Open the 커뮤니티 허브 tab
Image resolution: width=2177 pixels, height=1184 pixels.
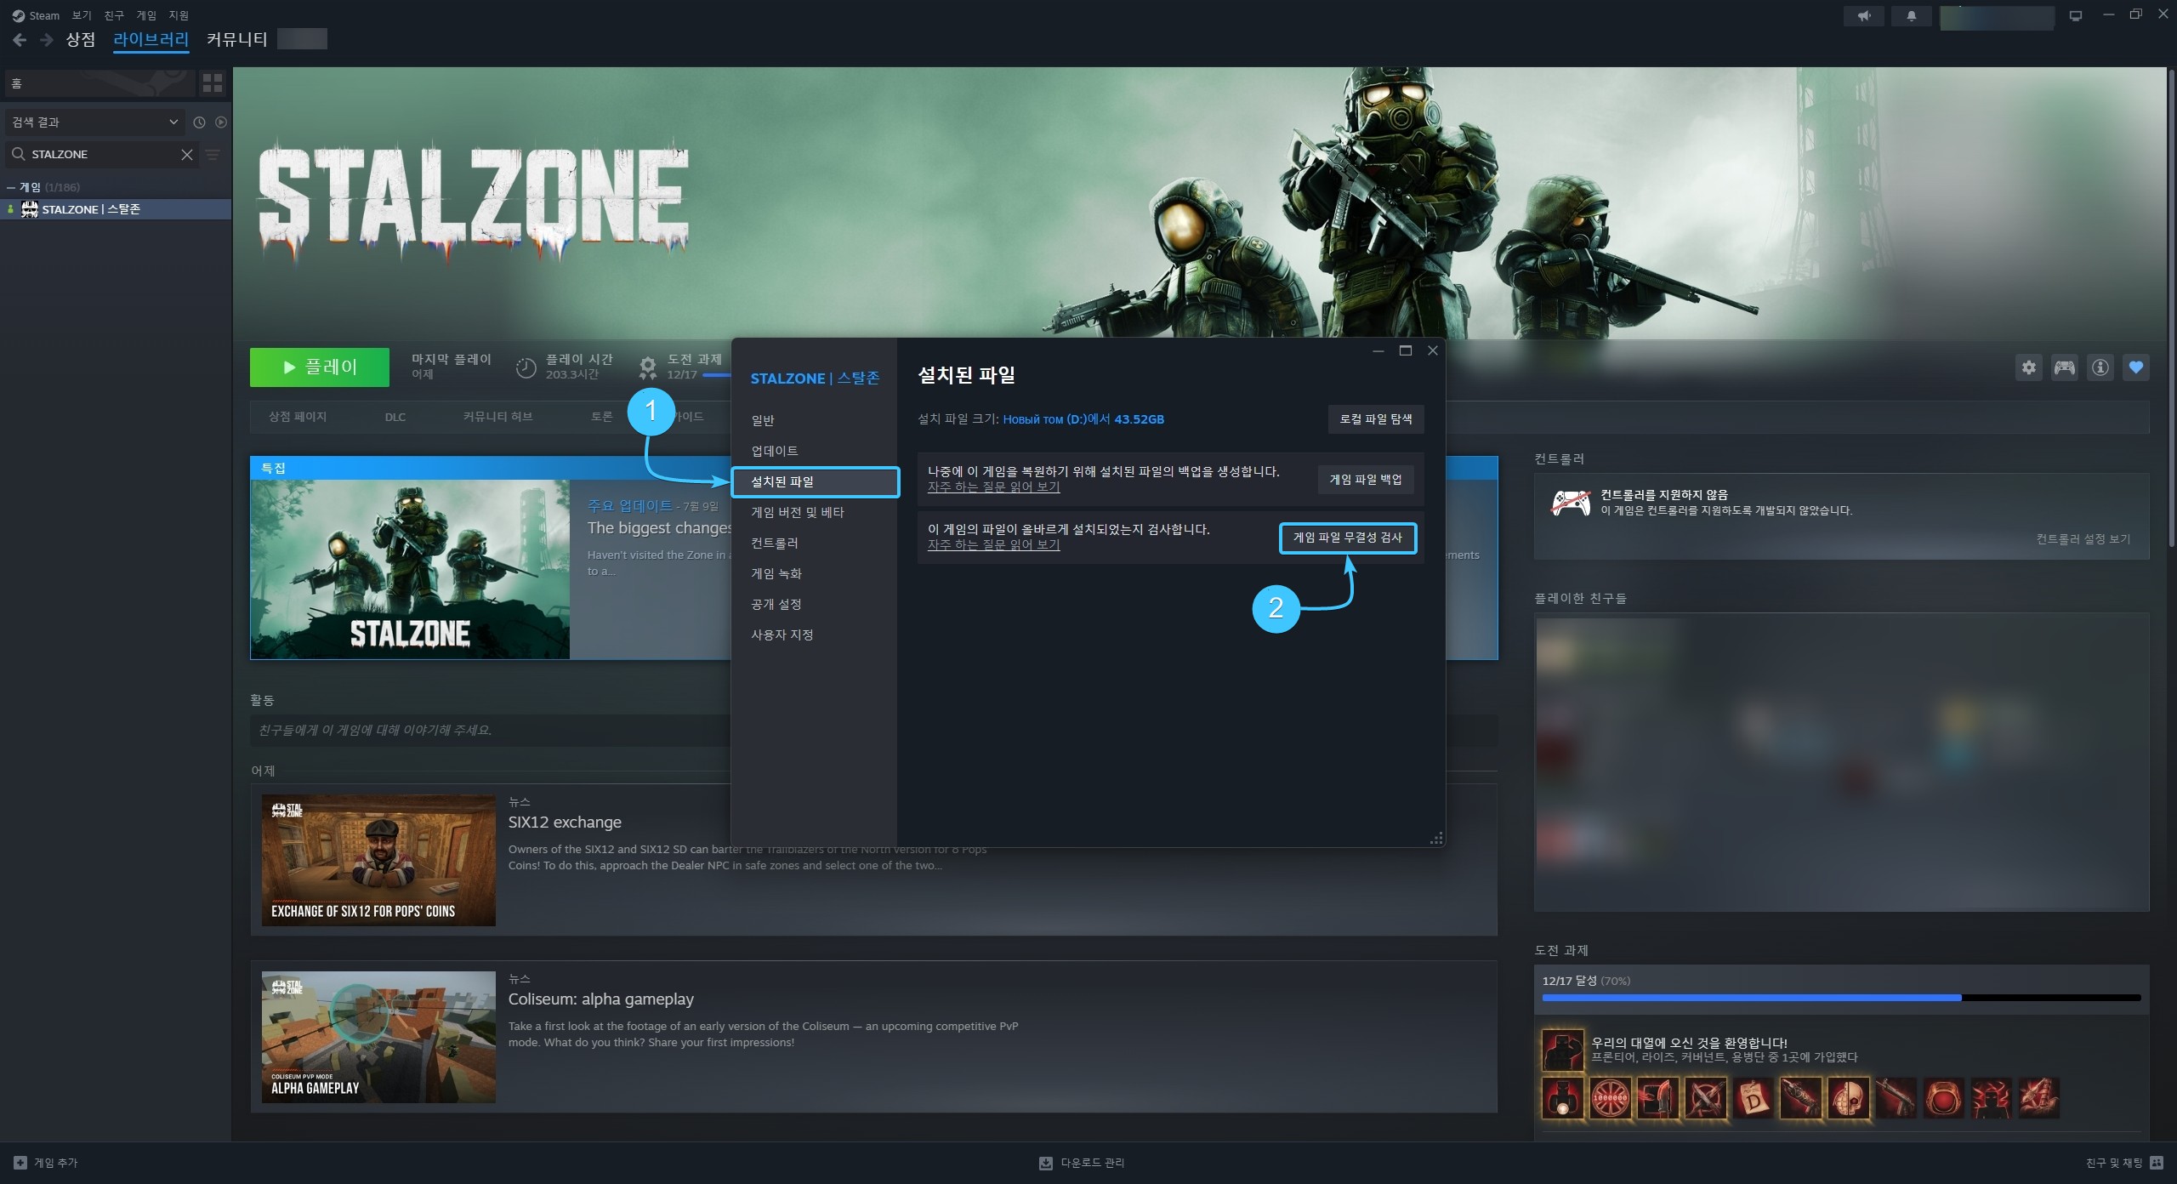click(x=497, y=417)
